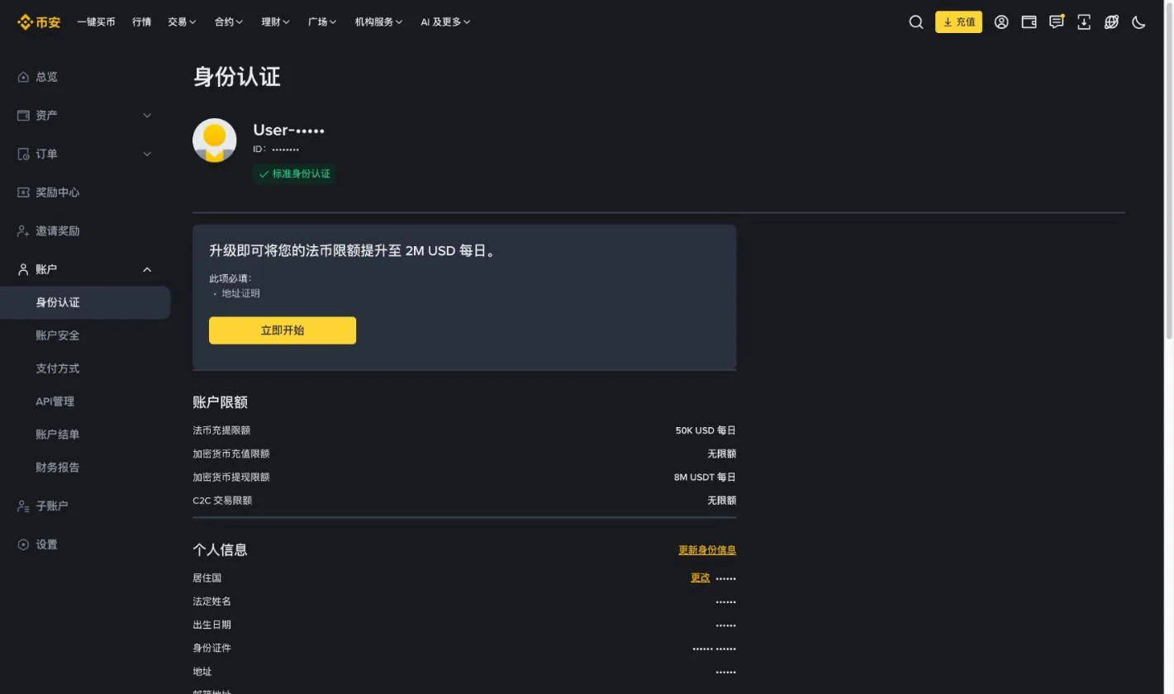The width and height of the screenshot is (1174, 694).
Task: Select 身份认证 in the sidebar
Action: 85,302
